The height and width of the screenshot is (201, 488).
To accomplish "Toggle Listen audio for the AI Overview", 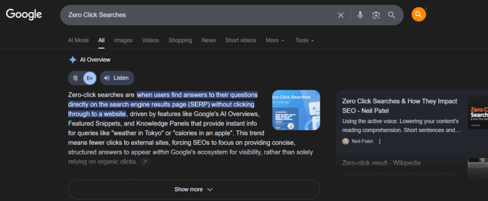I will coord(117,78).
